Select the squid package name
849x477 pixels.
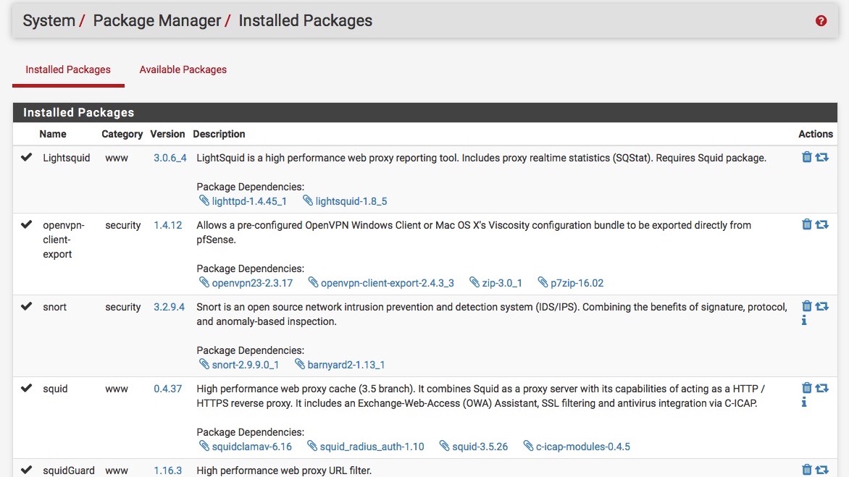pos(55,388)
